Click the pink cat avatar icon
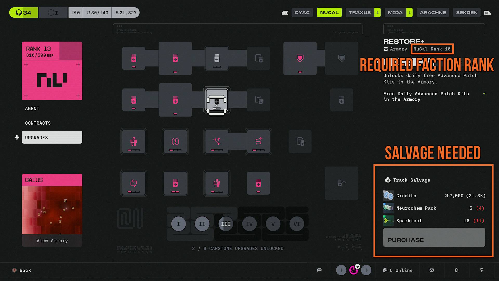Screen dimensions: 499x281 (354, 270)
